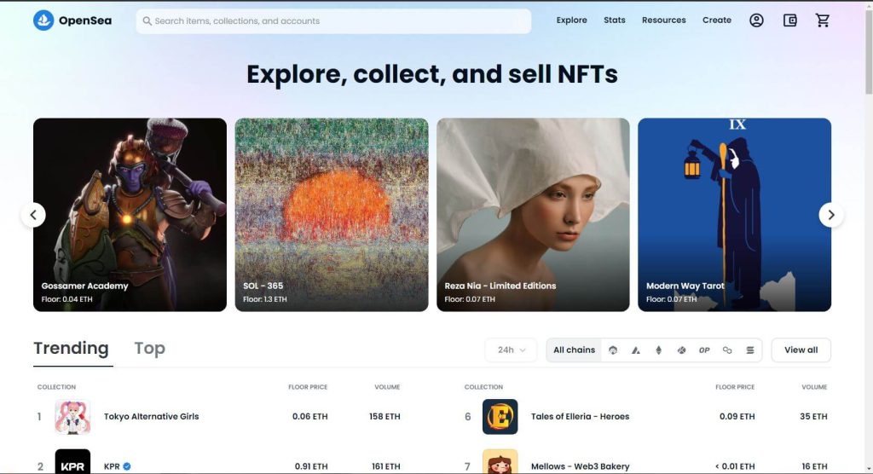Click the OpenSea wordmark link
This screenshot has height=474, width=873.
coord(85,20)
